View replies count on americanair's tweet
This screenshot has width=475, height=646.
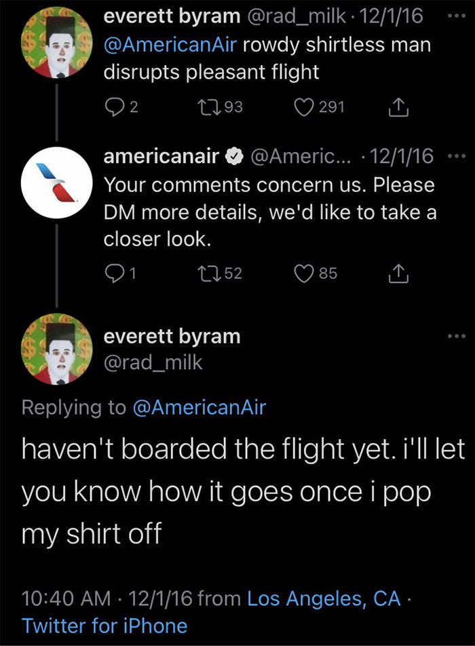[x=130, y=272]
